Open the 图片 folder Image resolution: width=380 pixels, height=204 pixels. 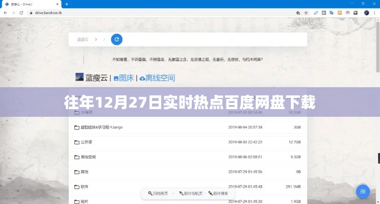pos(84,201)
